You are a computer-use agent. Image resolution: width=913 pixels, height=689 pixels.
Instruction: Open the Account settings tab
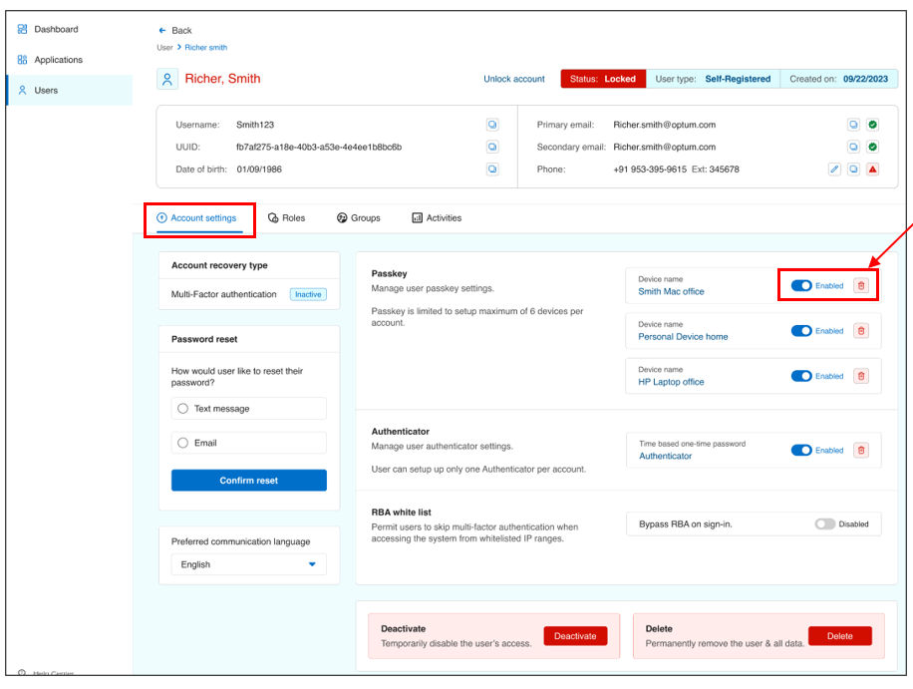point(196,217)
